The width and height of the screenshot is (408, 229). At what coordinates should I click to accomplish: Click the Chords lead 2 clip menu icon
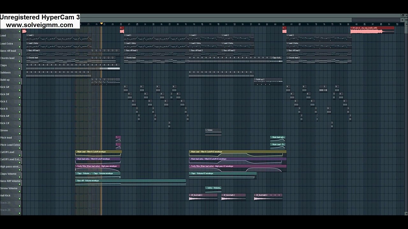click(x=288, y=58)
